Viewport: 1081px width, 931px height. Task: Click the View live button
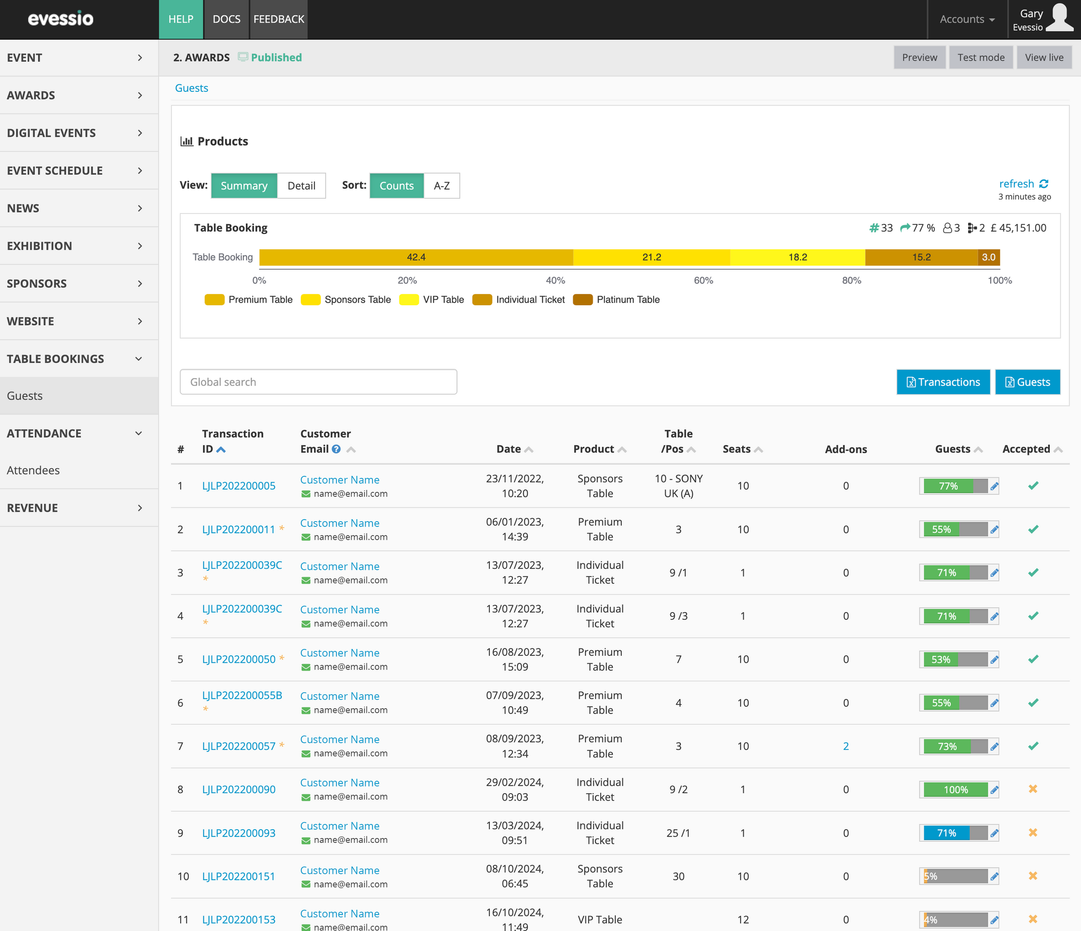[x=1044, y=57]
